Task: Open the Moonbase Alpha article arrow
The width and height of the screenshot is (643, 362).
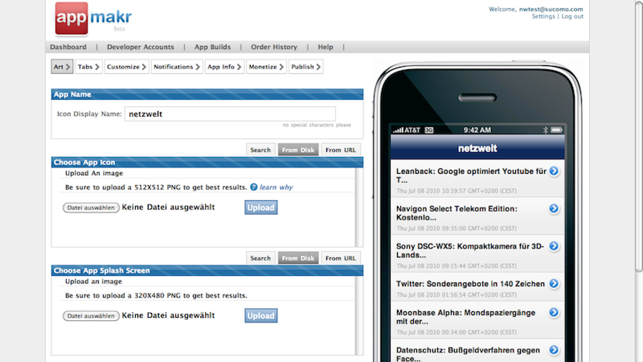Action: click(554, 313)
